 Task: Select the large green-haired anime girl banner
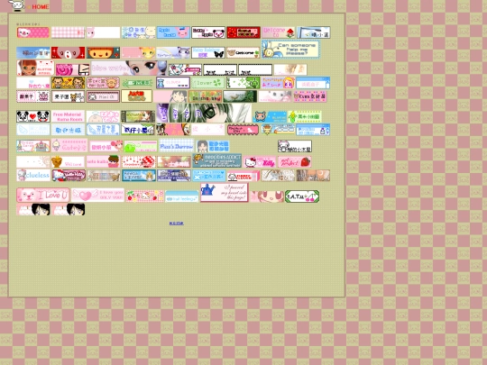tap(204, 113)
